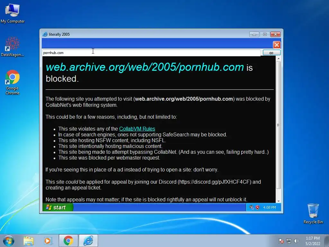
Task: Click the orange X close button
Action: [277, 45]
